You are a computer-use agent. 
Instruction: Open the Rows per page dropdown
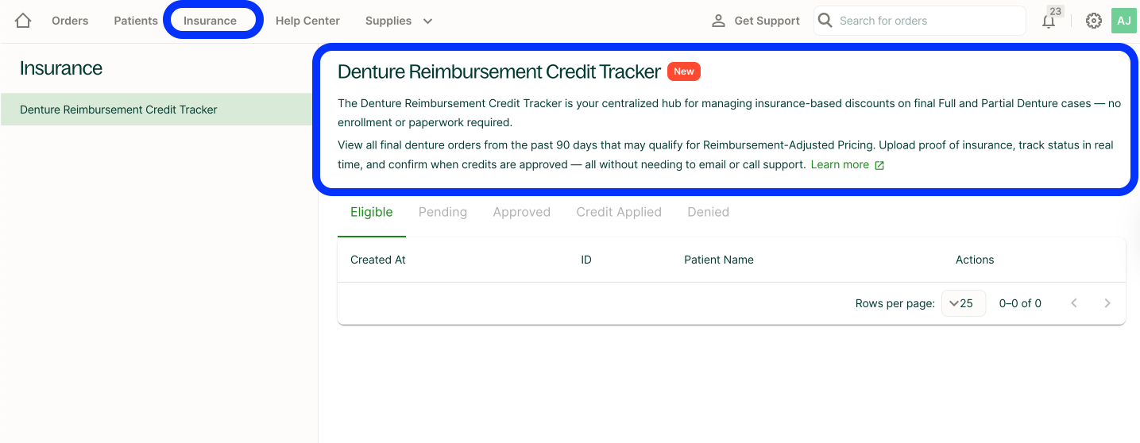pyautogui.click(x=963, y=303)
